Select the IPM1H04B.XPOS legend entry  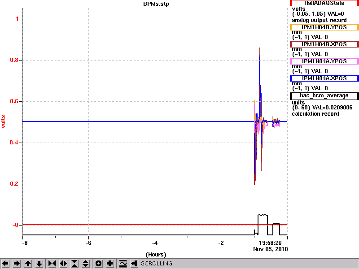click(x=324, y=44)
